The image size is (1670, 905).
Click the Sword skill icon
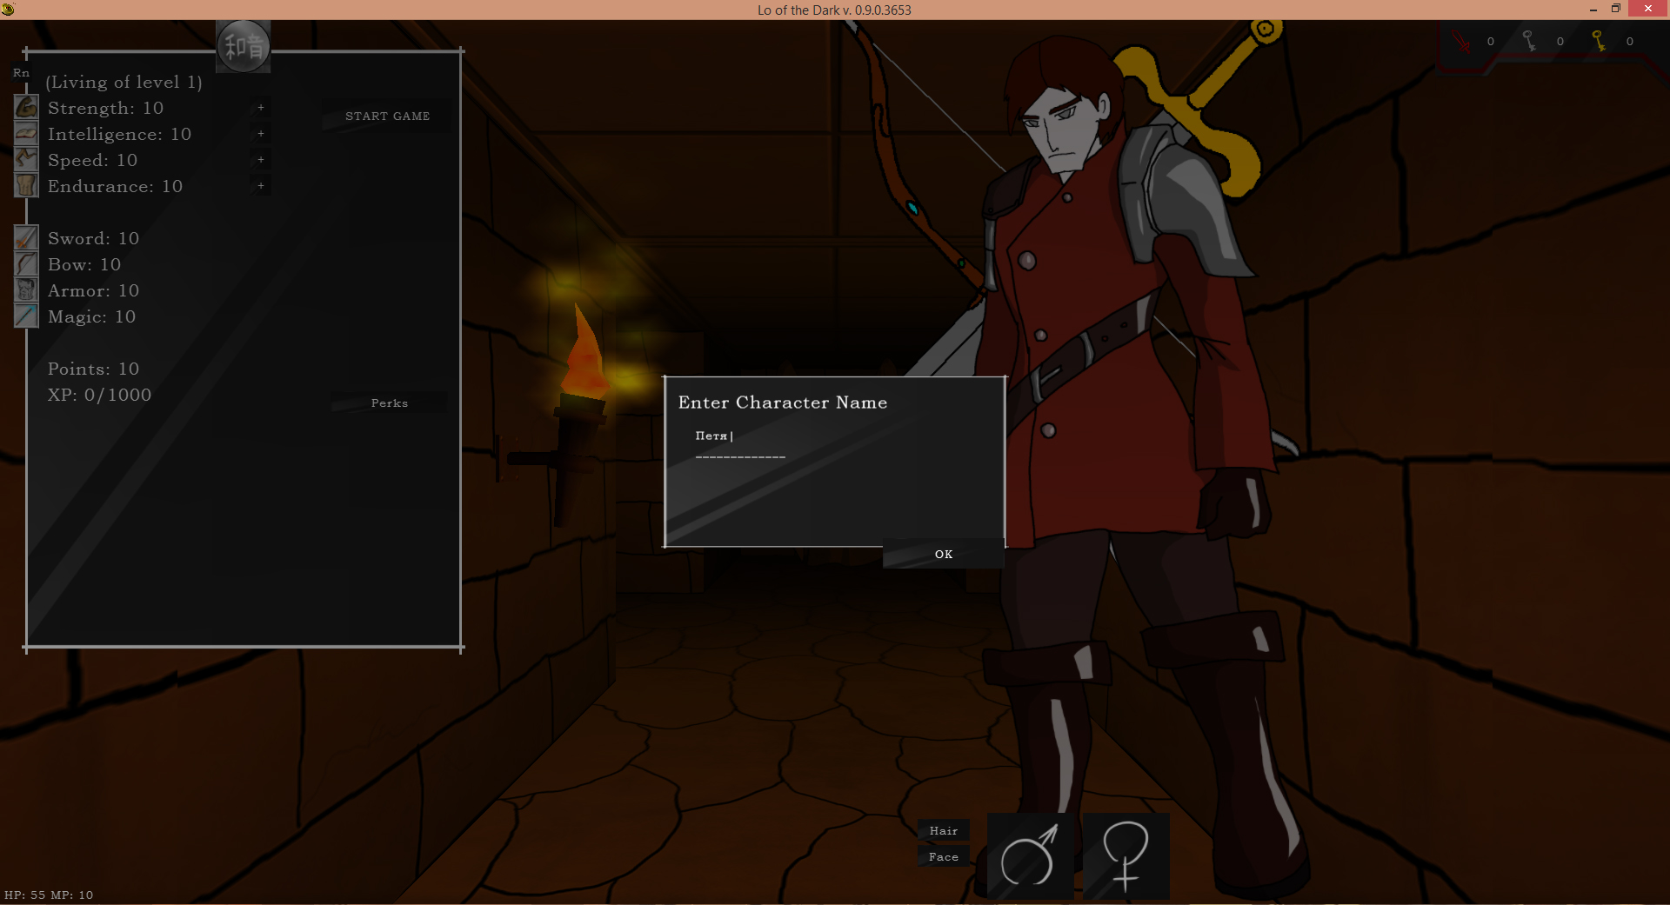tap(26, 237)
